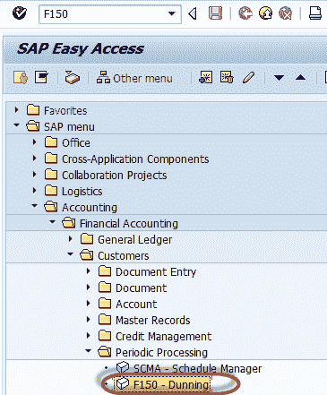Expand the Document Entry folder
This screenshot has width=327, height=395.
[x=89, y=271]
